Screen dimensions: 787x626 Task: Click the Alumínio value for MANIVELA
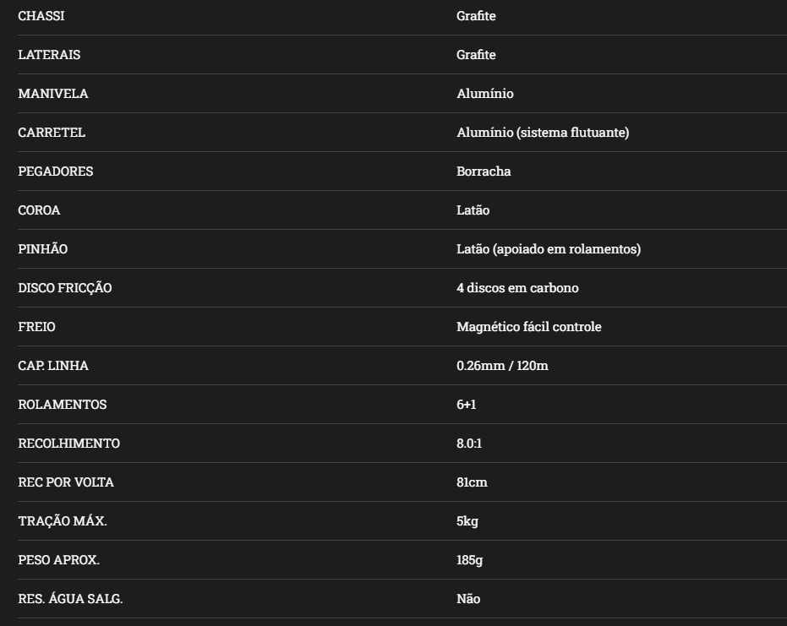(484, 94)
